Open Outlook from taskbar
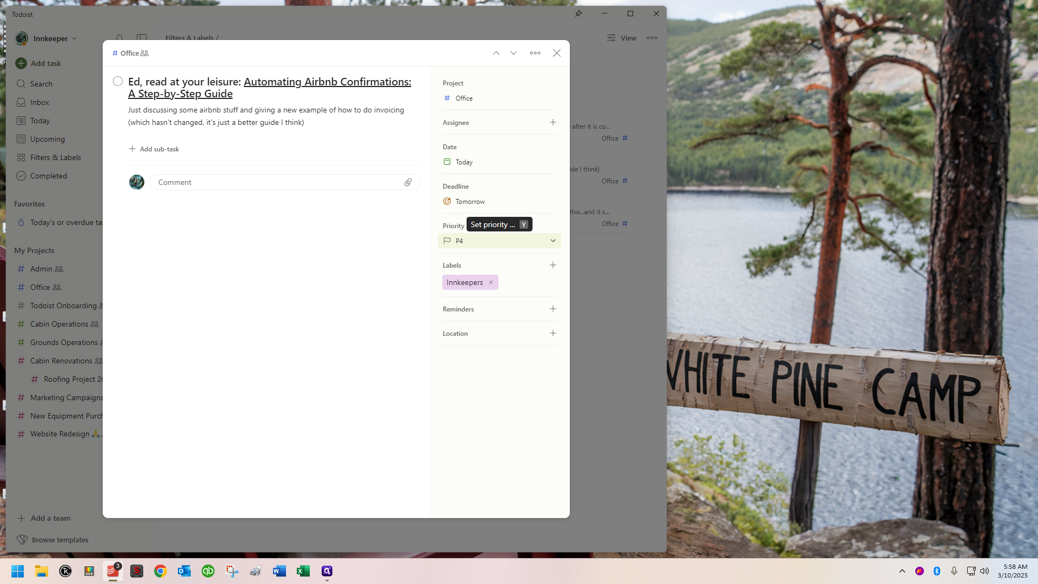This screenshot has height=584, width=1038. pos(184,571)
